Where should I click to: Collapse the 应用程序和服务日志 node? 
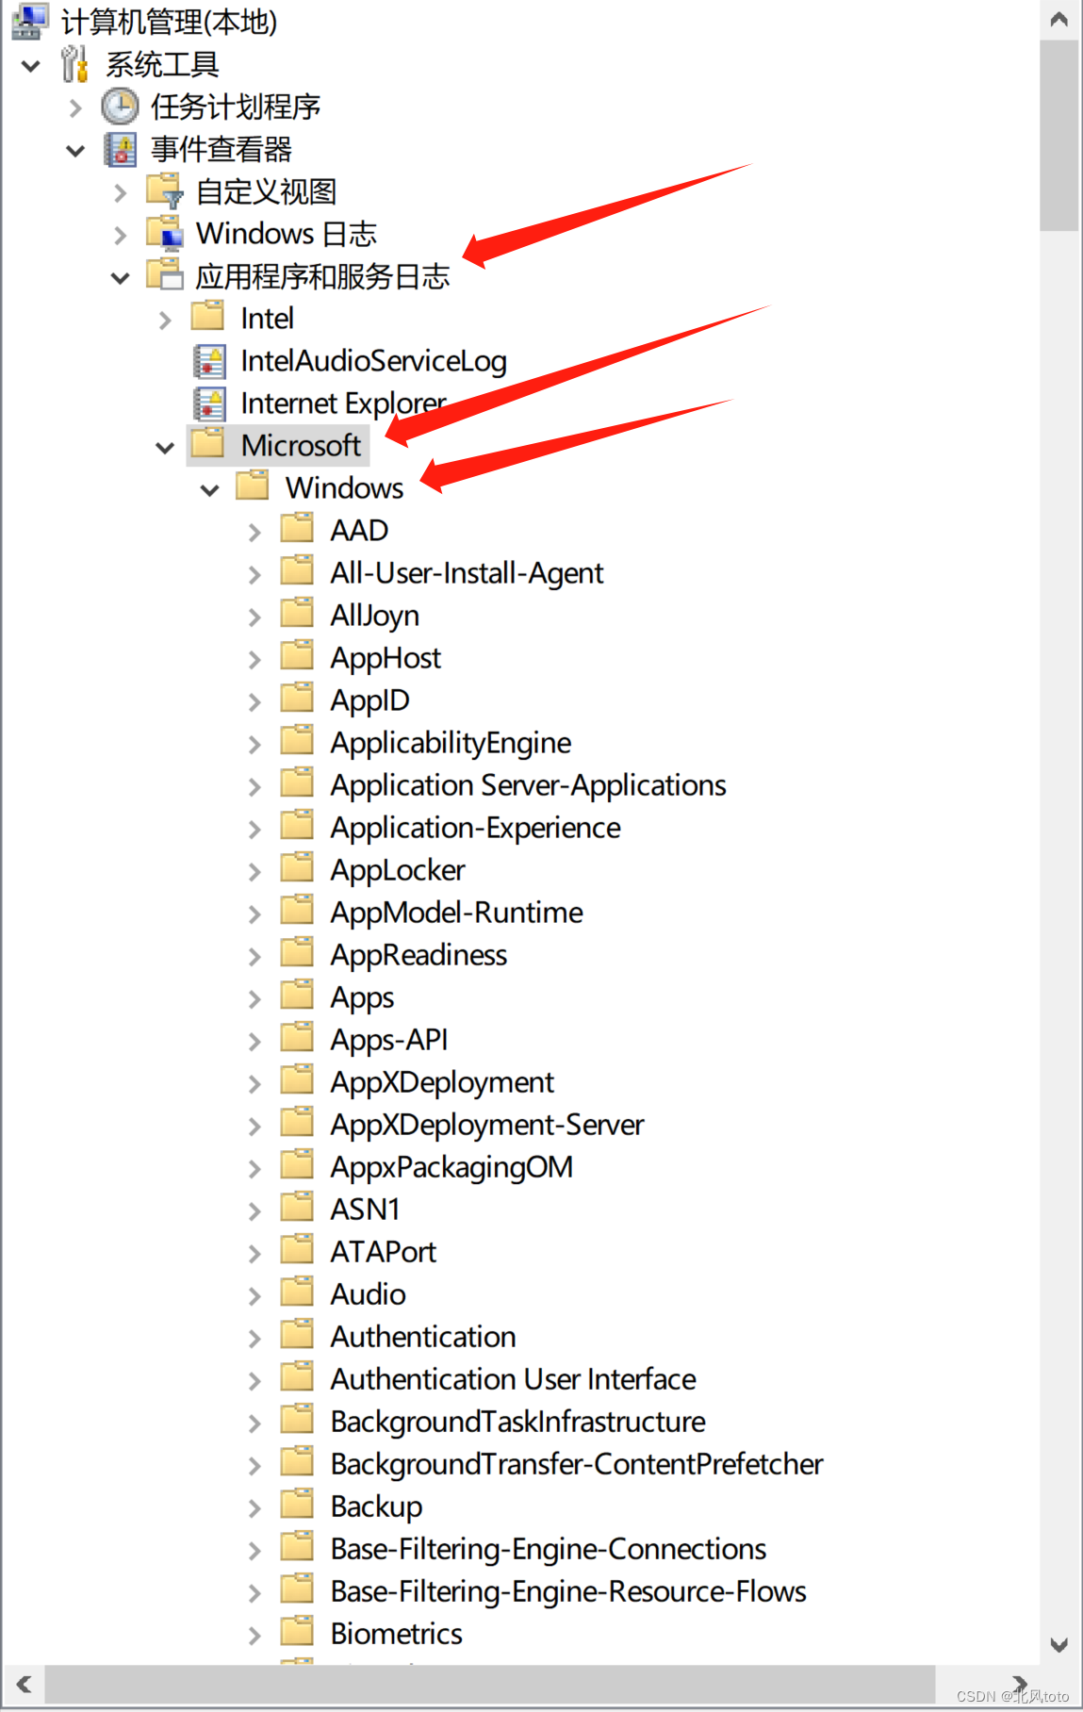pos(120,278)
